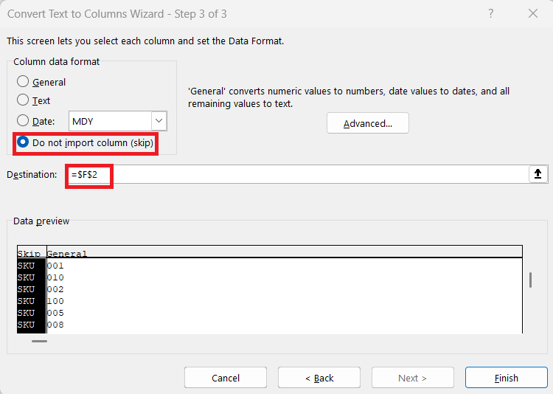Viewport: 553px width, 394px height.
Task: Select the Text column data format
Action: coord(34,100)
